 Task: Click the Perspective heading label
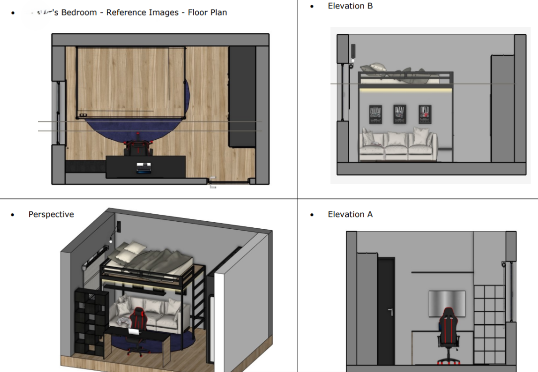(51, 214)
